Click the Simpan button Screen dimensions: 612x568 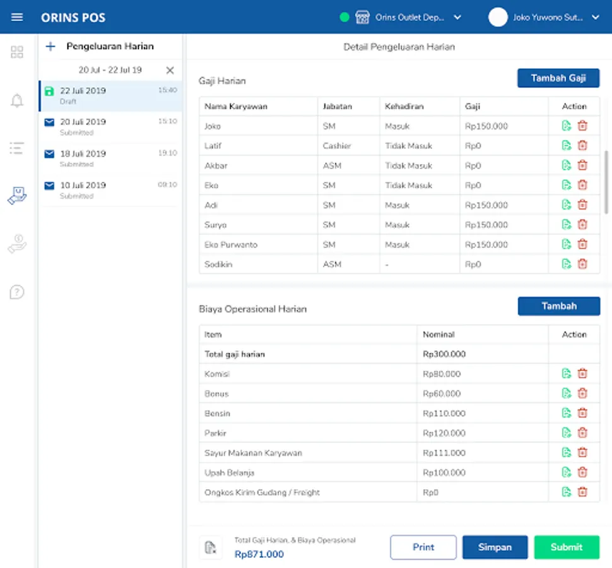click(x=495, y=547)
